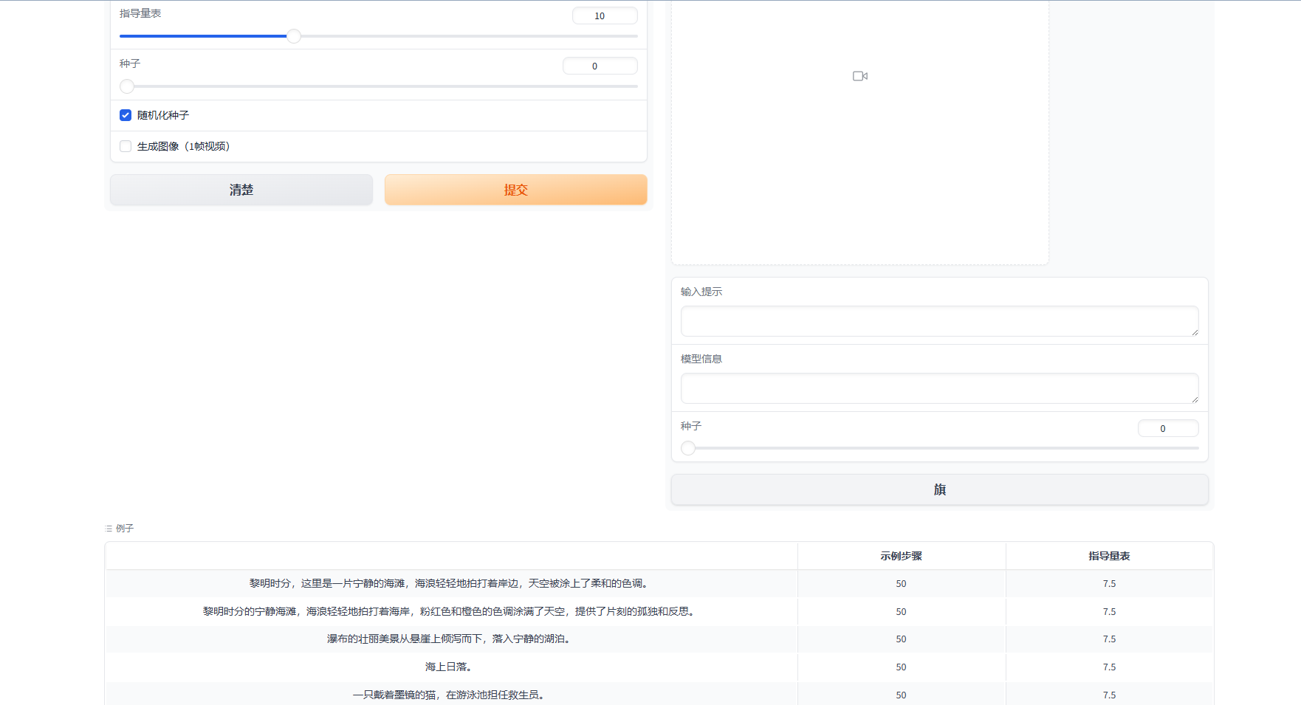
Task: Click the 例子 examples section label
Action: [125, 529]
